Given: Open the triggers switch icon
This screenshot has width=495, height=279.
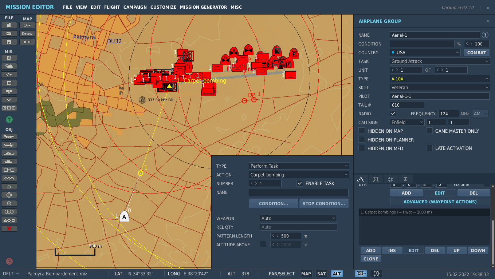Looking at the screenshot, I should 9,75.
